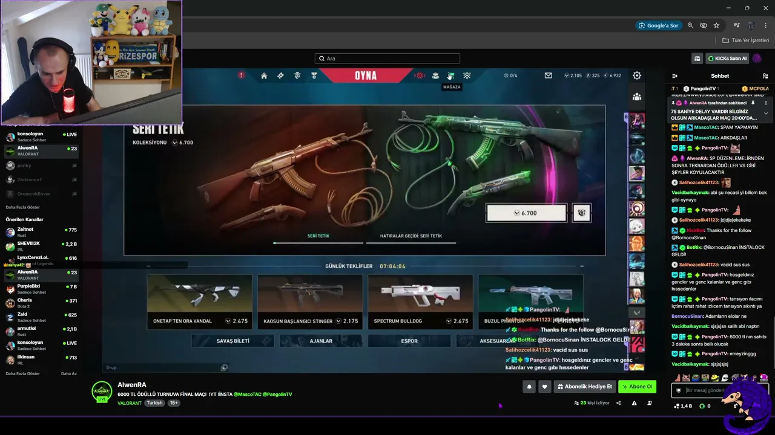
Task: Click the red alert exclamation icon
Action: 241,76
